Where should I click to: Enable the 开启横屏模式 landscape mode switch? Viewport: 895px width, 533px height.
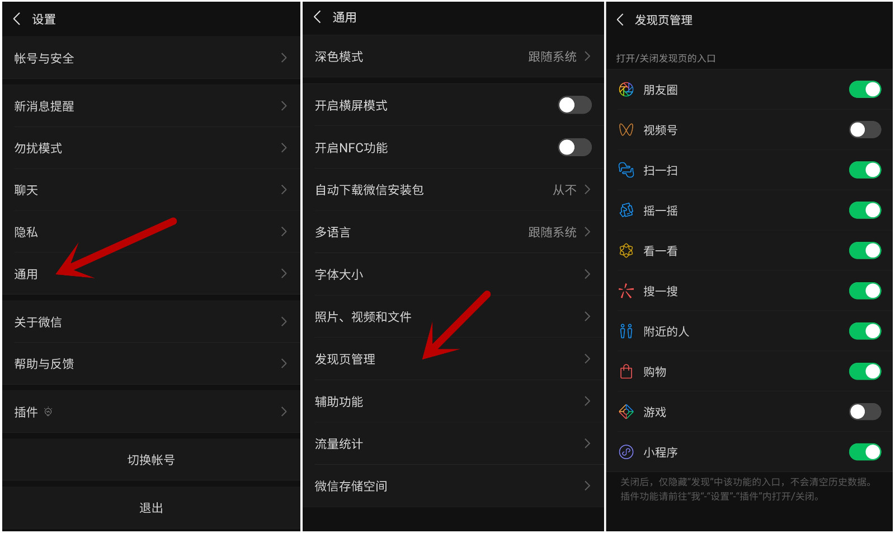pos(574,105)
